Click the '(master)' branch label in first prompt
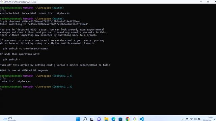Viewport: 216px width, 121px height. pyautogui.click(x=58, y=8)
